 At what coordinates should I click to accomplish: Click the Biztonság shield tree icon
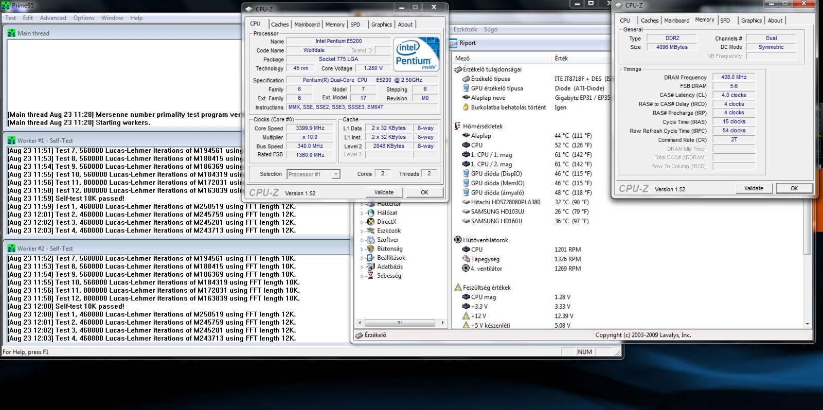point(370,248)
